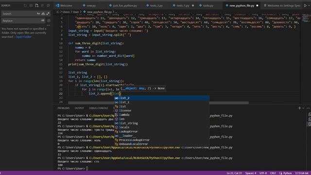
Task: Select list_2 autocomplete suggestion
Action: pyautogui.click(x=161, y=98)
